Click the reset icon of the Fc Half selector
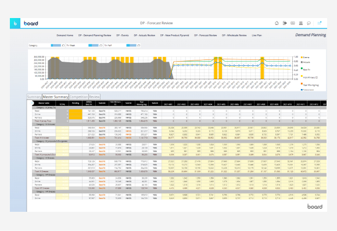This screenshot has height=231, width=337. click(x=139, y=45)
